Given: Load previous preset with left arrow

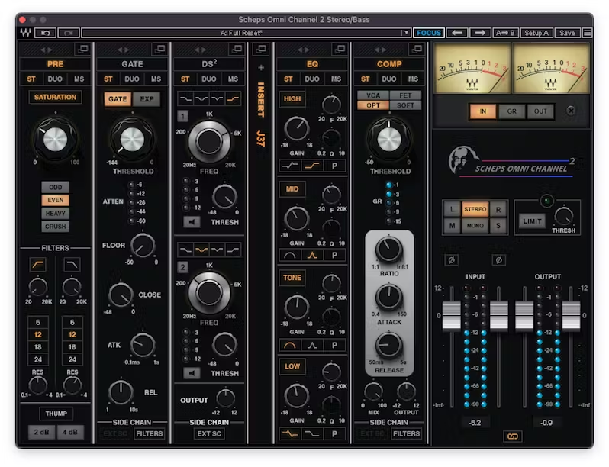Looking at the screenshot, I should (457, 33).
